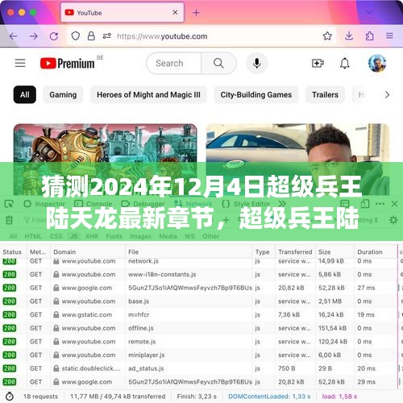Expand more devtools tabs with double chevron
The image size is (403, 403).
(282, 204)
